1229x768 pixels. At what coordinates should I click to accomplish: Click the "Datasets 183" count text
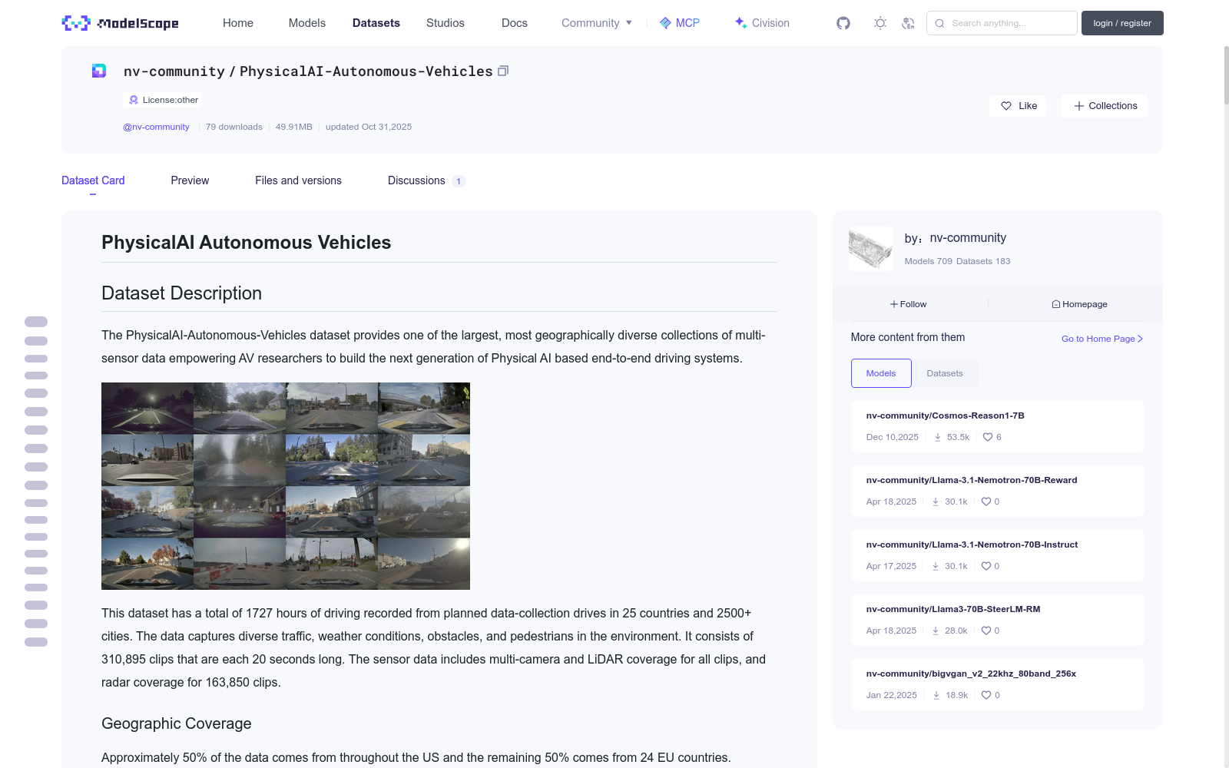[983, 261]
